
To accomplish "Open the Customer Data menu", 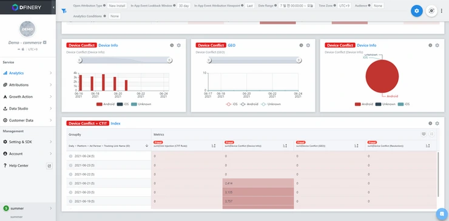I will pos(28,120).
